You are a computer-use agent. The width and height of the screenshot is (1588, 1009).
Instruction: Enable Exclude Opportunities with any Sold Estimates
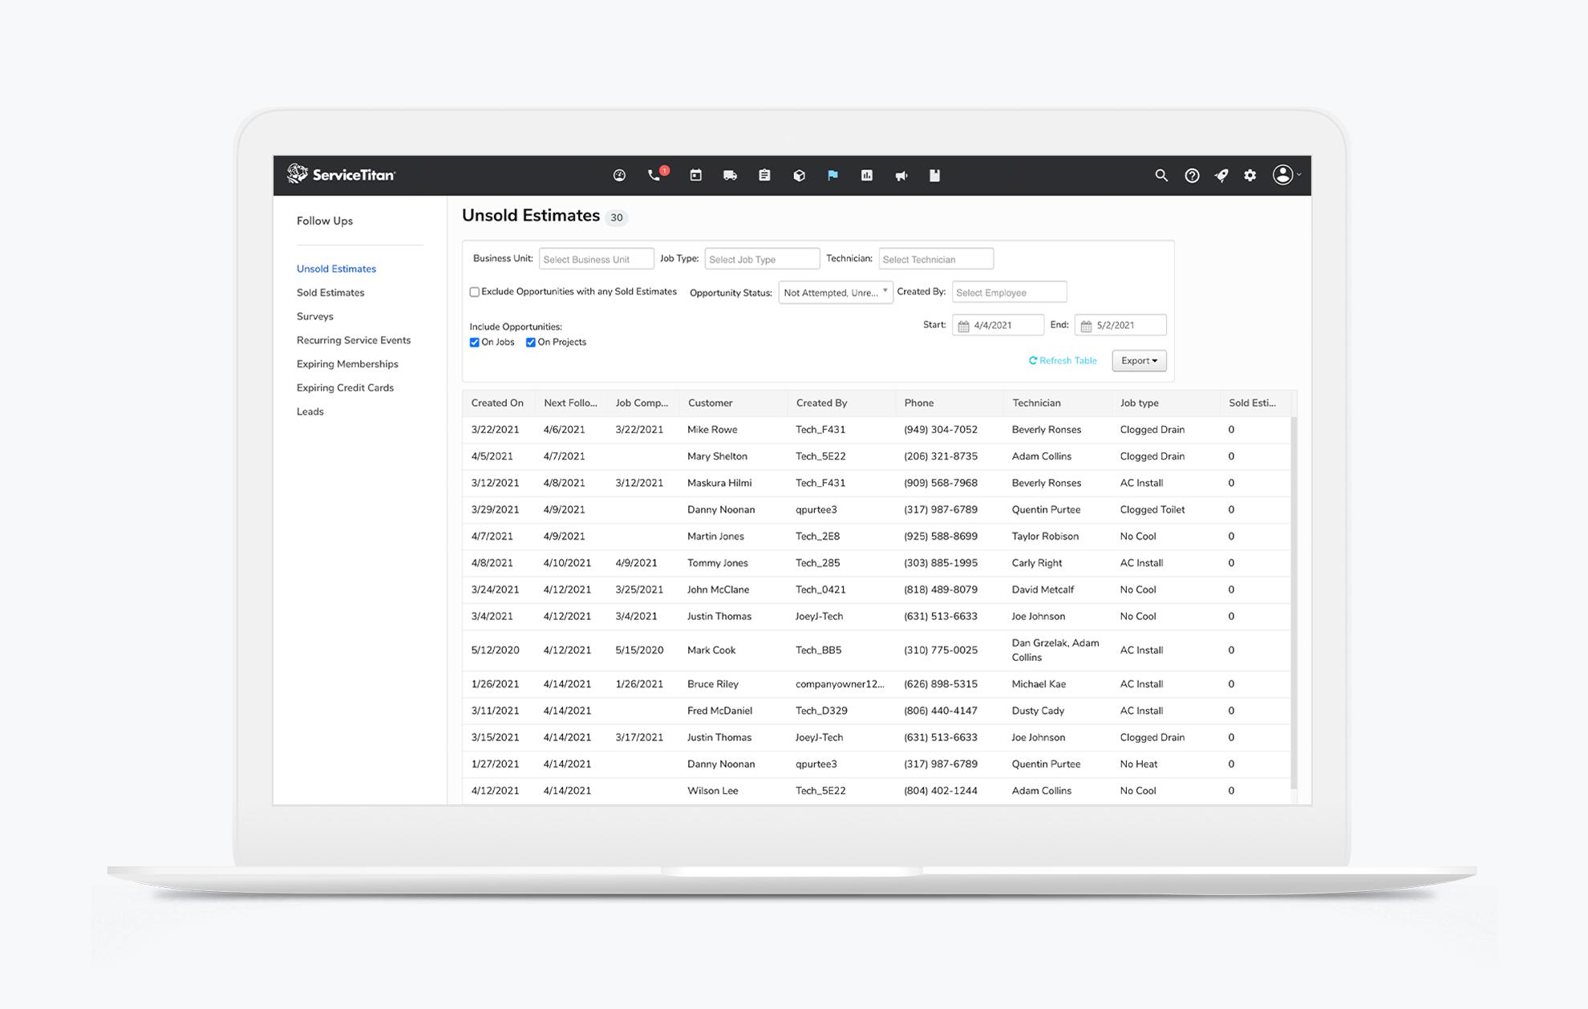click(x=474, y=291)
